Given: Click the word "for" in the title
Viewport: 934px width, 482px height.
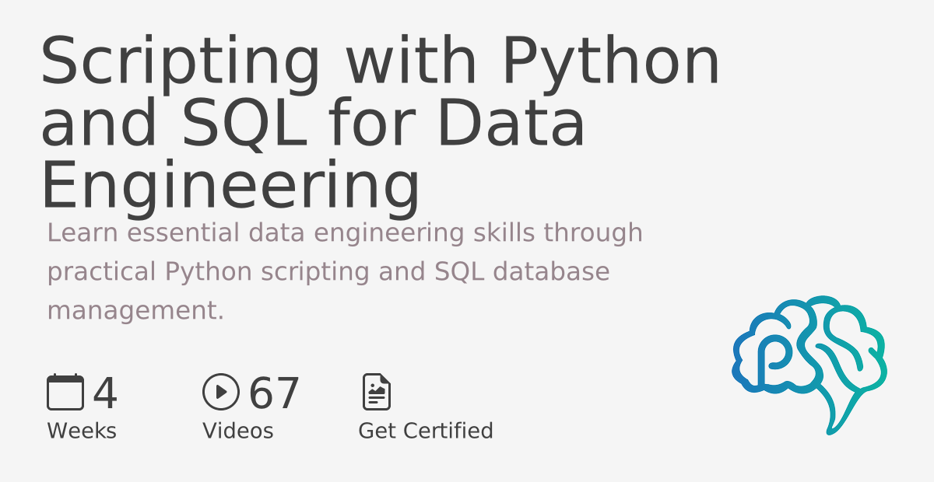Looking at the screenshot, I should coord(370,124).
